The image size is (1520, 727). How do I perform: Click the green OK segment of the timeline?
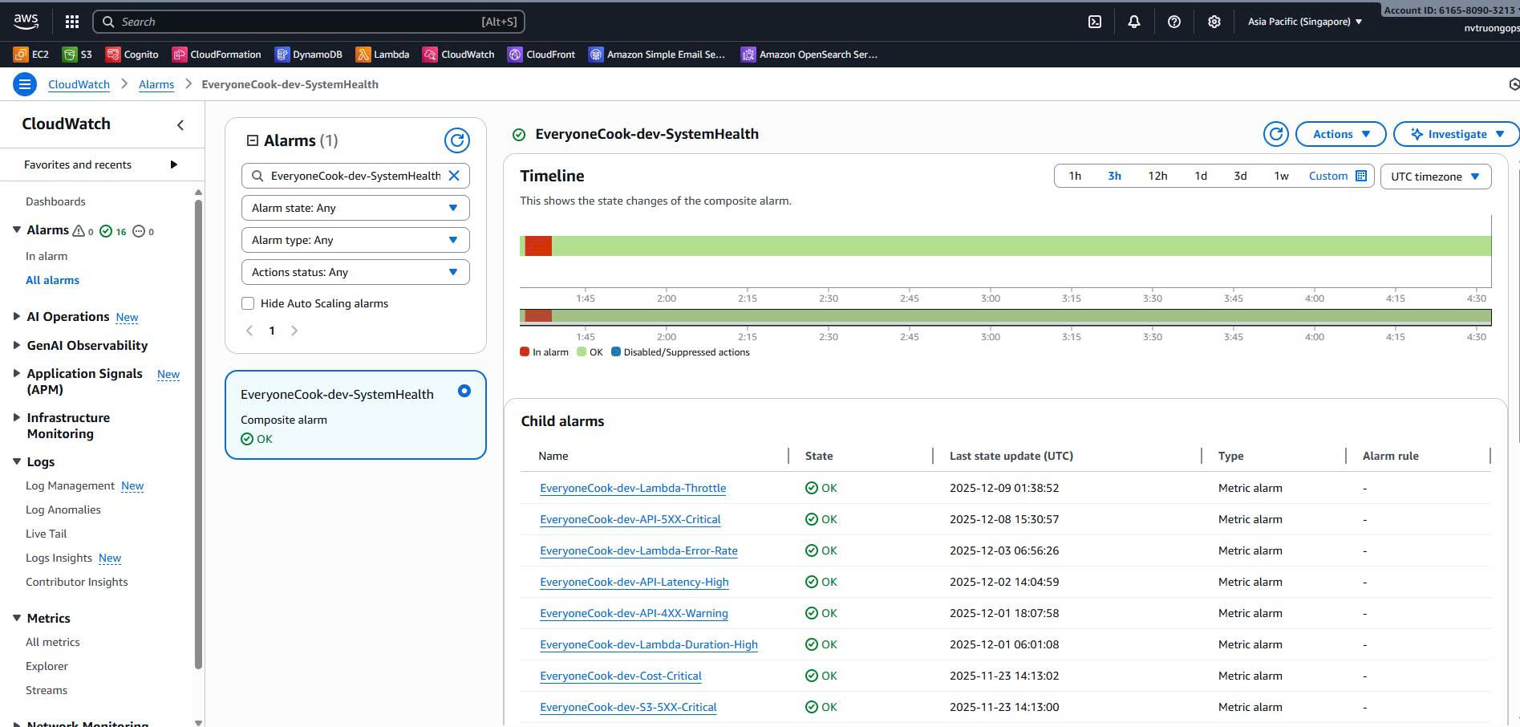(1021, 246)
